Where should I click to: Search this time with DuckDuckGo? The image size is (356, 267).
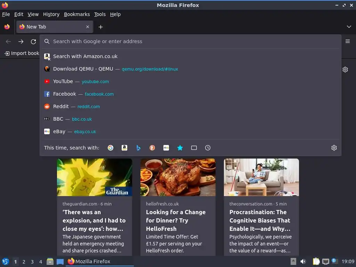pos(152,148)
